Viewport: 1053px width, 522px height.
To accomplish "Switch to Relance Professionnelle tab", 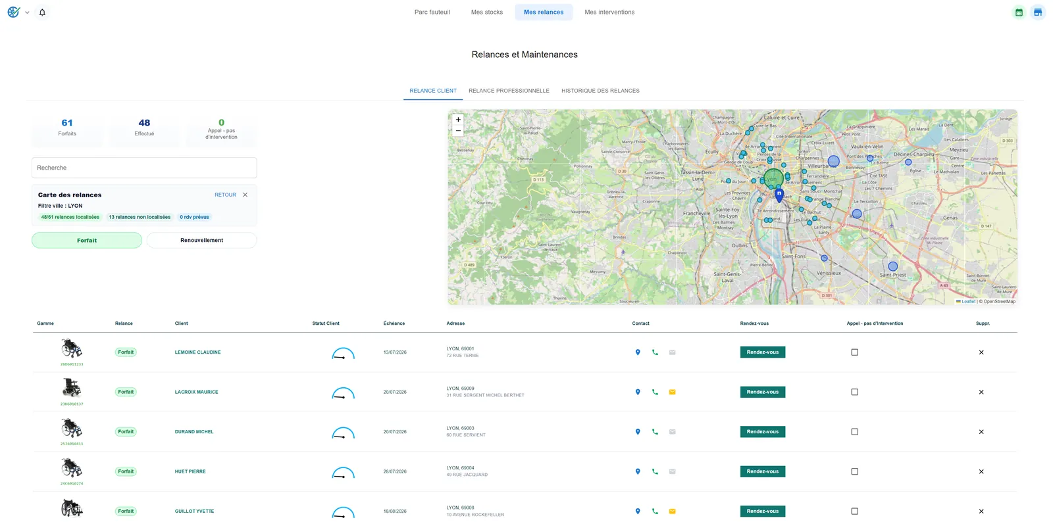I will click(x=509, y=91).
